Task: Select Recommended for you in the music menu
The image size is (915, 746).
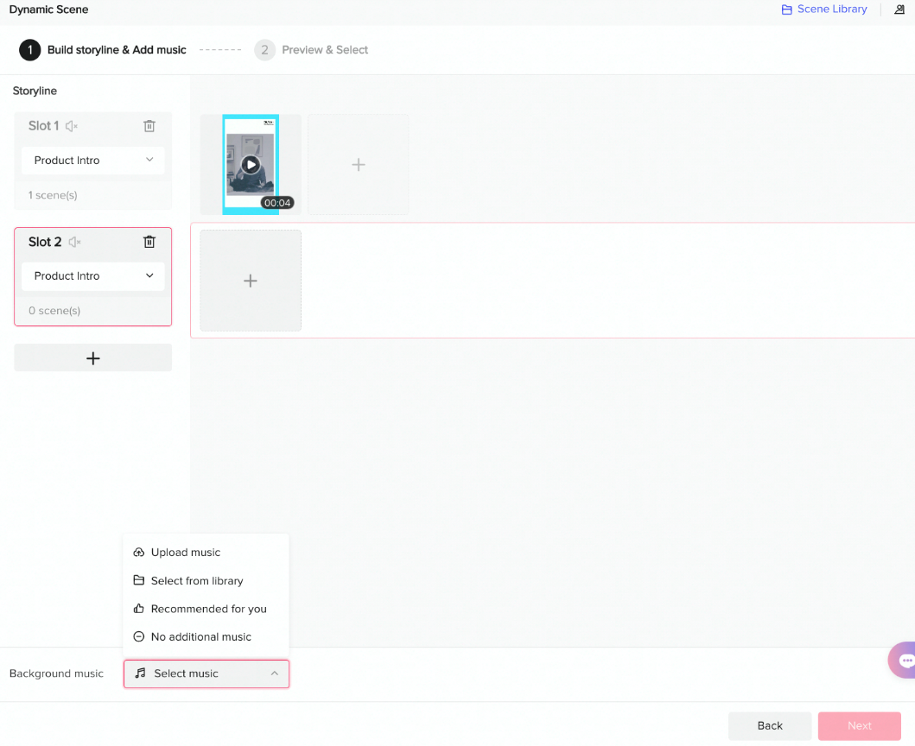Action: pos(208,609)
